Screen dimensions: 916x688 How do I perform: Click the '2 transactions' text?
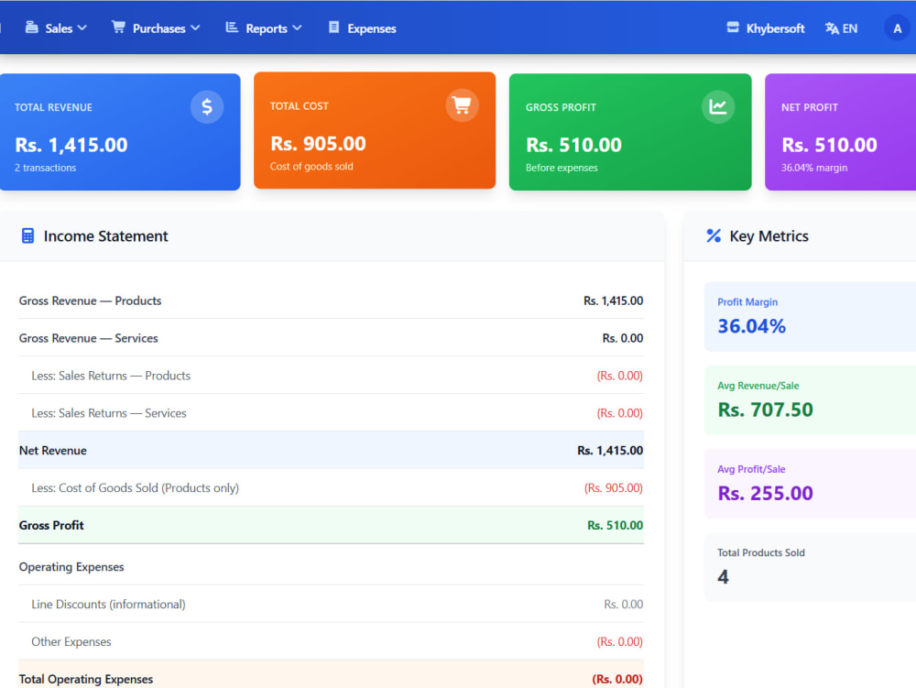coord(46,168)
